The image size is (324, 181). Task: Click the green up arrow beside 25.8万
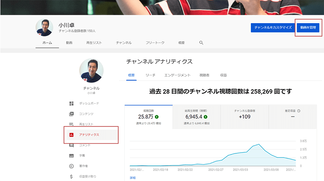[157, 117]
